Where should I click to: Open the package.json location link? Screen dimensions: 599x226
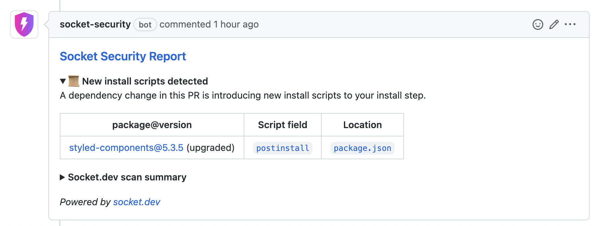coord(362,148)
